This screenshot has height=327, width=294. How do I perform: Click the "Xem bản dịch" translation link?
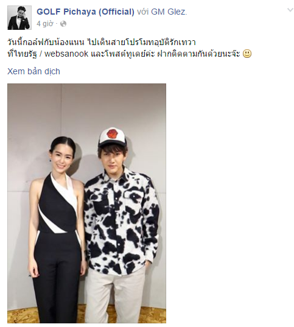click(33, 71)
